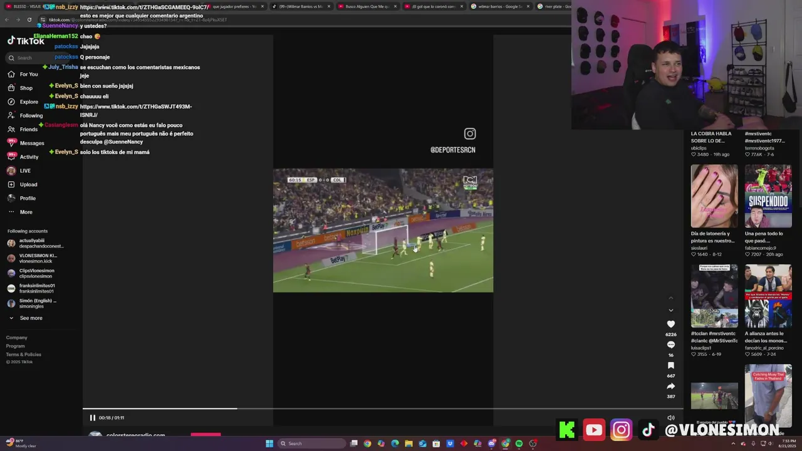Open Simón (English) following account
Image resolution: width=802 pixels, height=451 pixels.
click(x=32, y=303)
